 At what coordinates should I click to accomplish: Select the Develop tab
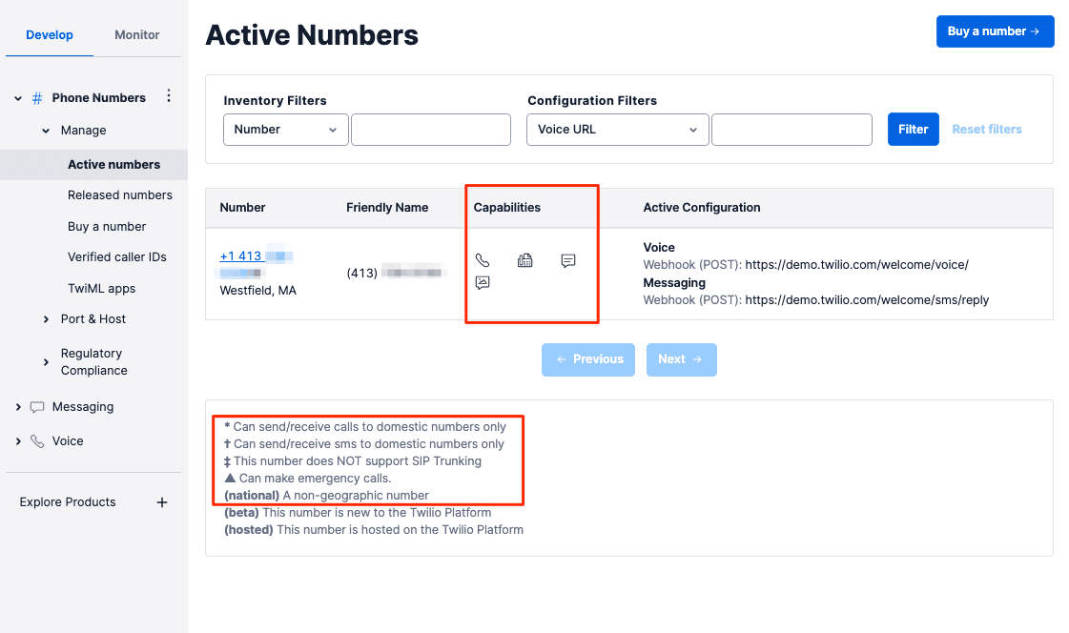pos(49,34)
